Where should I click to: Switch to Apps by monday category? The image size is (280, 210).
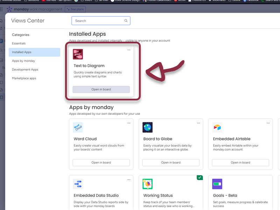tap(23, 61)
